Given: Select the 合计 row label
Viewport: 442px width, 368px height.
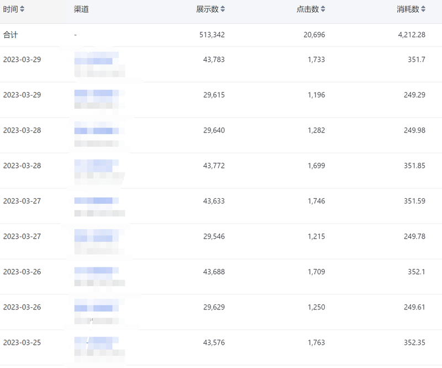Looking at the screenshot, I should pyautogui.click(x=10, y=35).
